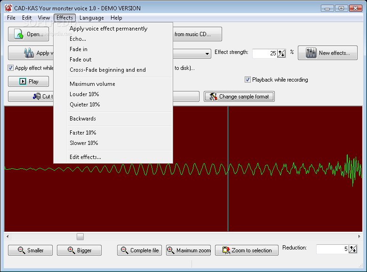The height and width of the screenshot is (272, 367).
Task: Click the Smaller magnifier minus icon
Action: pyautogui.click(x=22, y=250)
